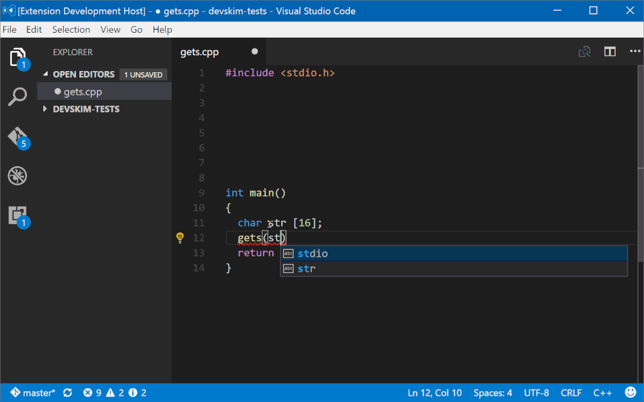
Task: Click the char str [16]; line
Action: pos(280,223)
